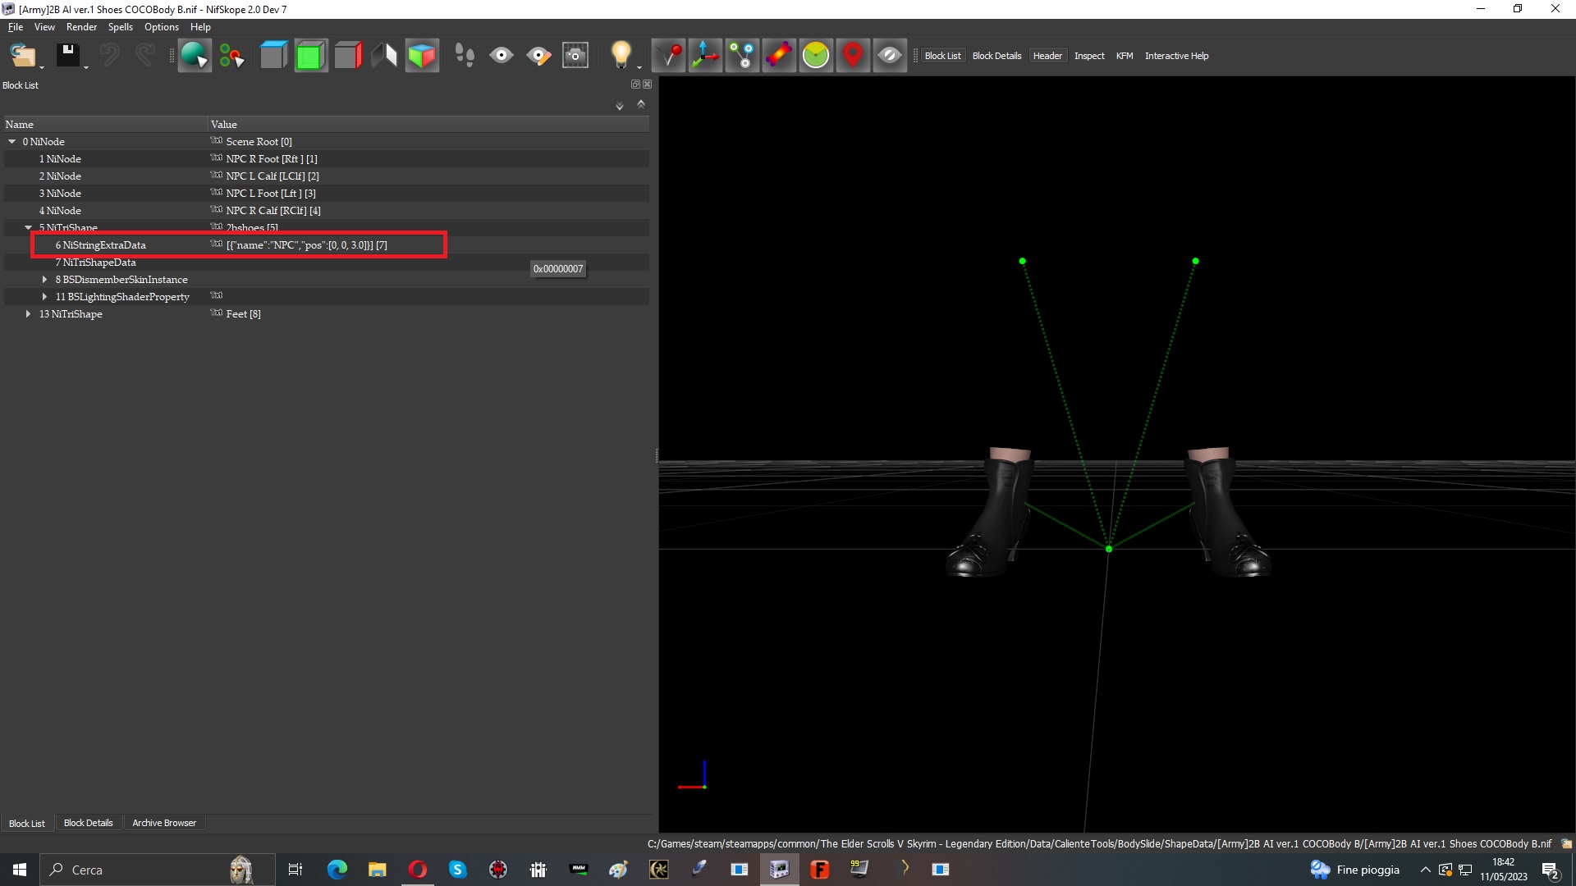Open File Explorer from the taskbar
1576x886 pixels.
click(x=377, y=870)
